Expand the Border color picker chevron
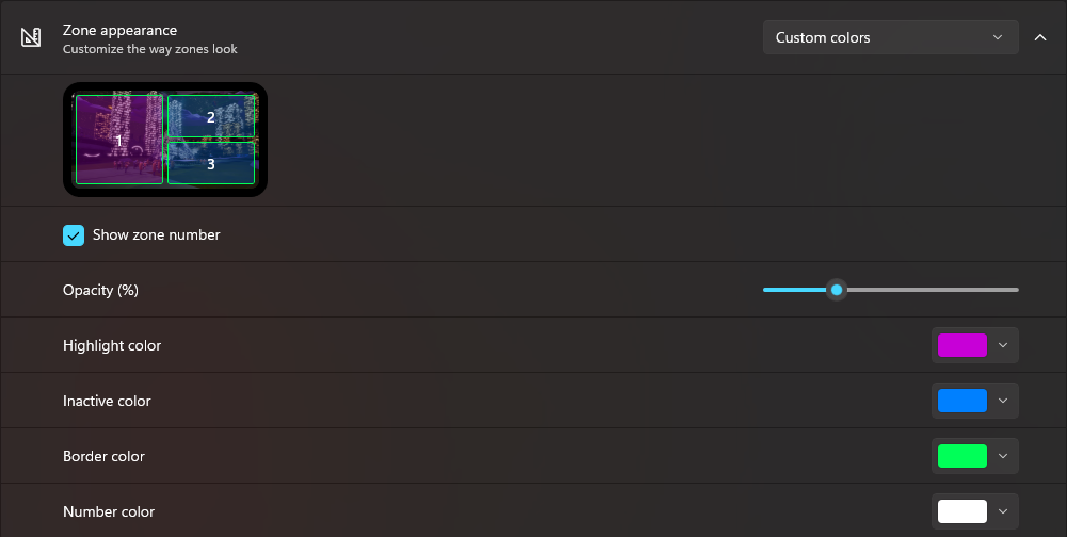 pyautogui.click(x=1003, y=456)
